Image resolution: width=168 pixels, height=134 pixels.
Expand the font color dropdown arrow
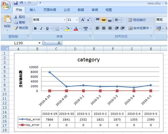coord(80,29)
